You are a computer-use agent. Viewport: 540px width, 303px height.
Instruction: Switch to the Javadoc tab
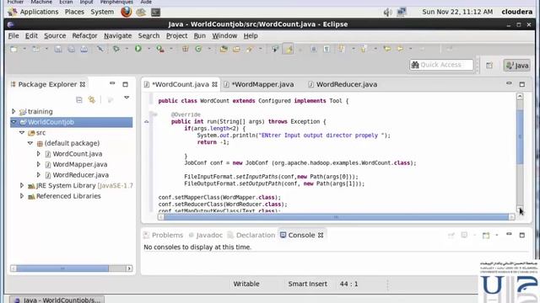206,235
